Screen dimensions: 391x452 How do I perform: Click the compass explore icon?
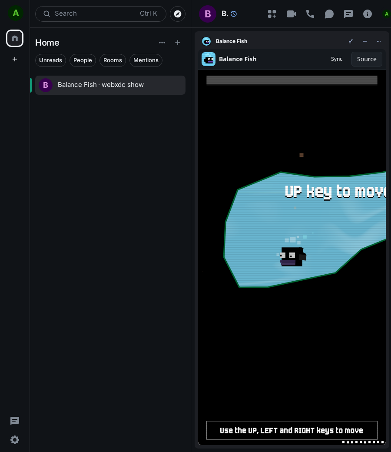click(178, 14)
